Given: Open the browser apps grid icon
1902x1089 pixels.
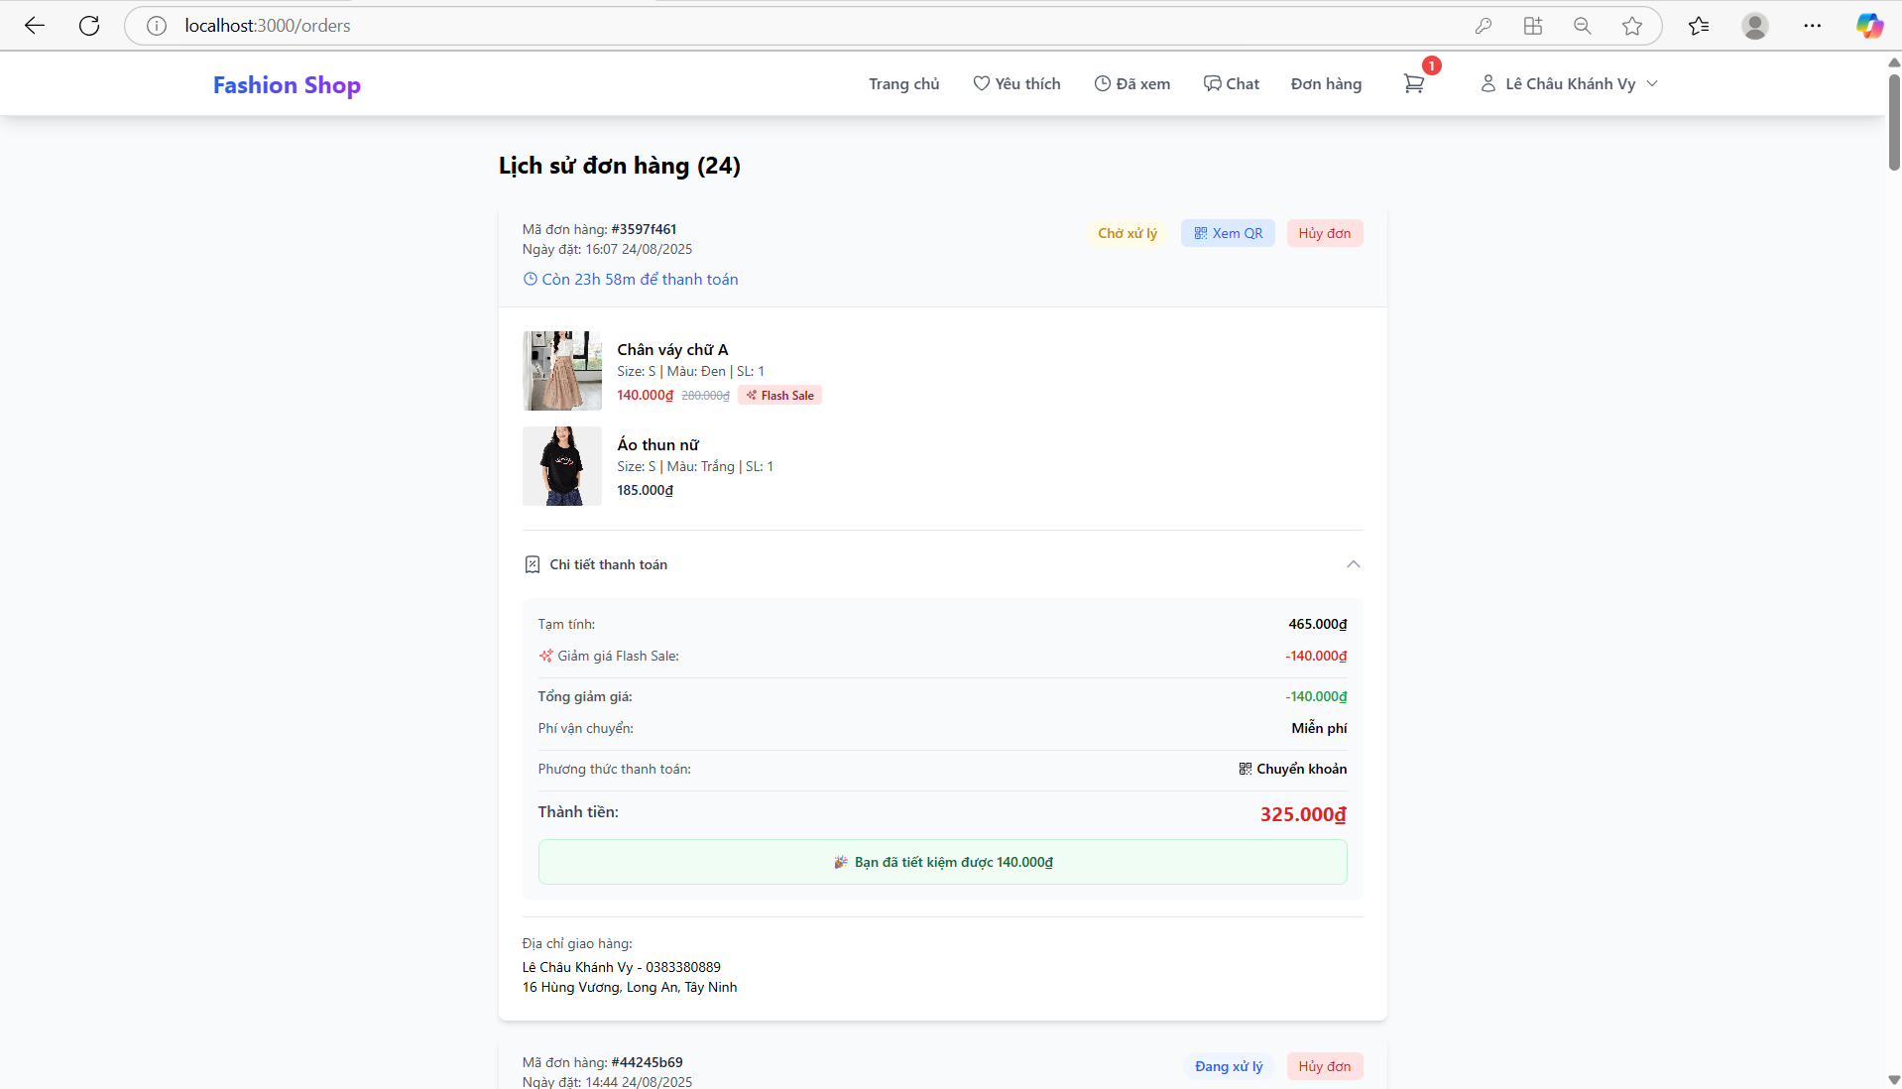Looking at the screenshot, I should (x=1533, y=26).
